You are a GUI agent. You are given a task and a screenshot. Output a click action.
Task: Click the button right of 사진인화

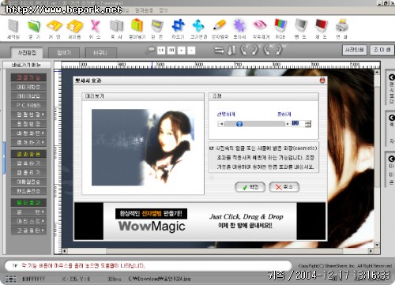click(382, 50)
